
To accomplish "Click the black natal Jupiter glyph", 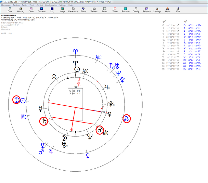I will tap(106, 87).
